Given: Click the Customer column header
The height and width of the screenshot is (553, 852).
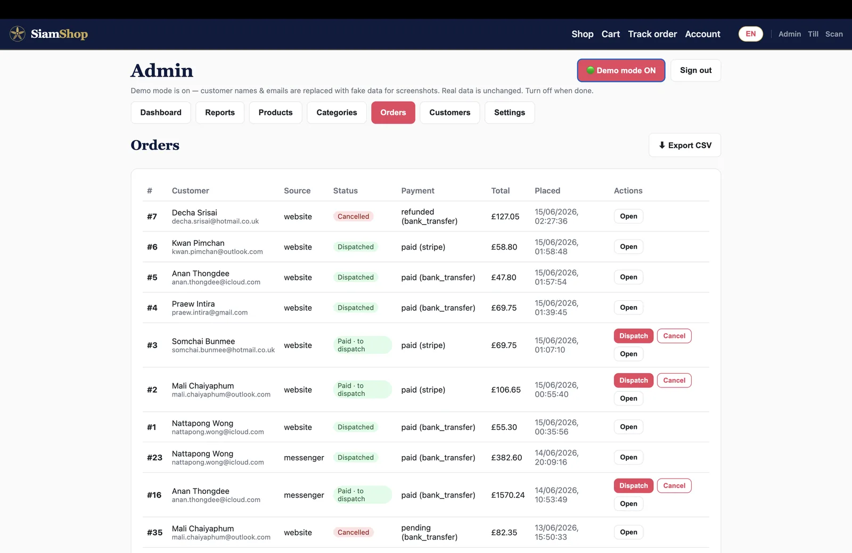Looking at the screenshot, I should [x=190, y=191].
